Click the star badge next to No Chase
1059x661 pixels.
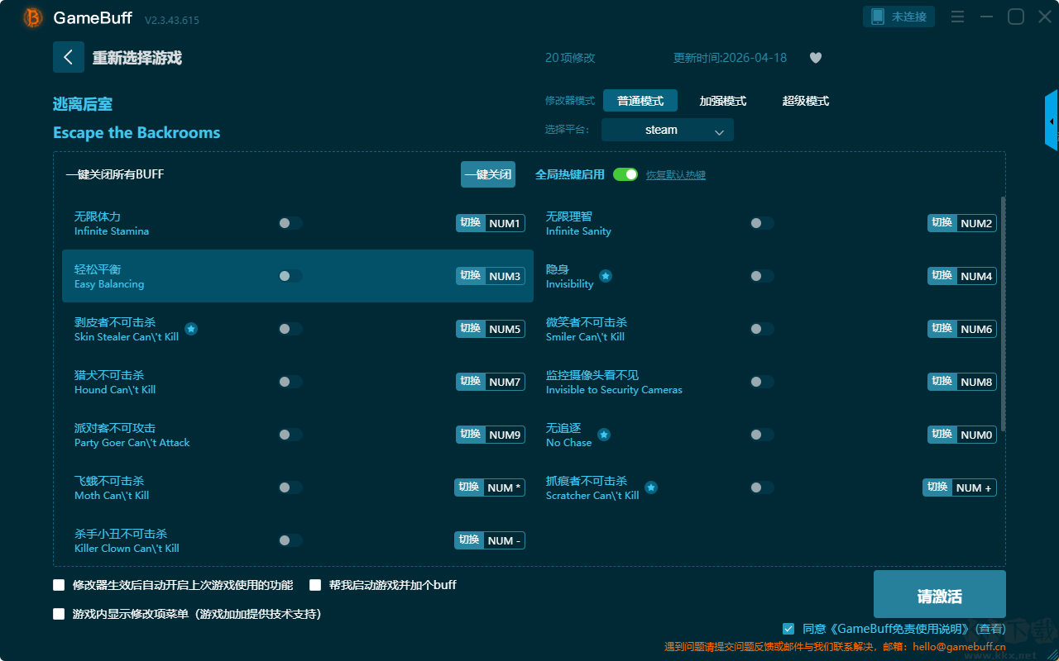pos(604,435)
